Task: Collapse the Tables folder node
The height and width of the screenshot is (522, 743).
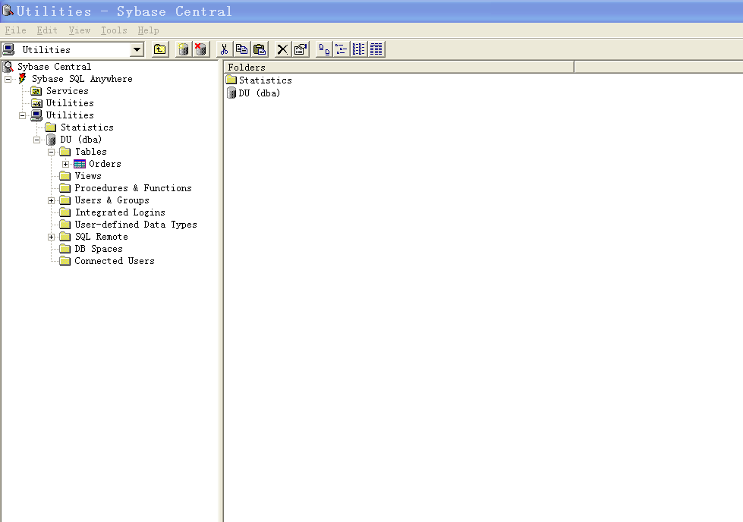Action: (x=51, y=152)
